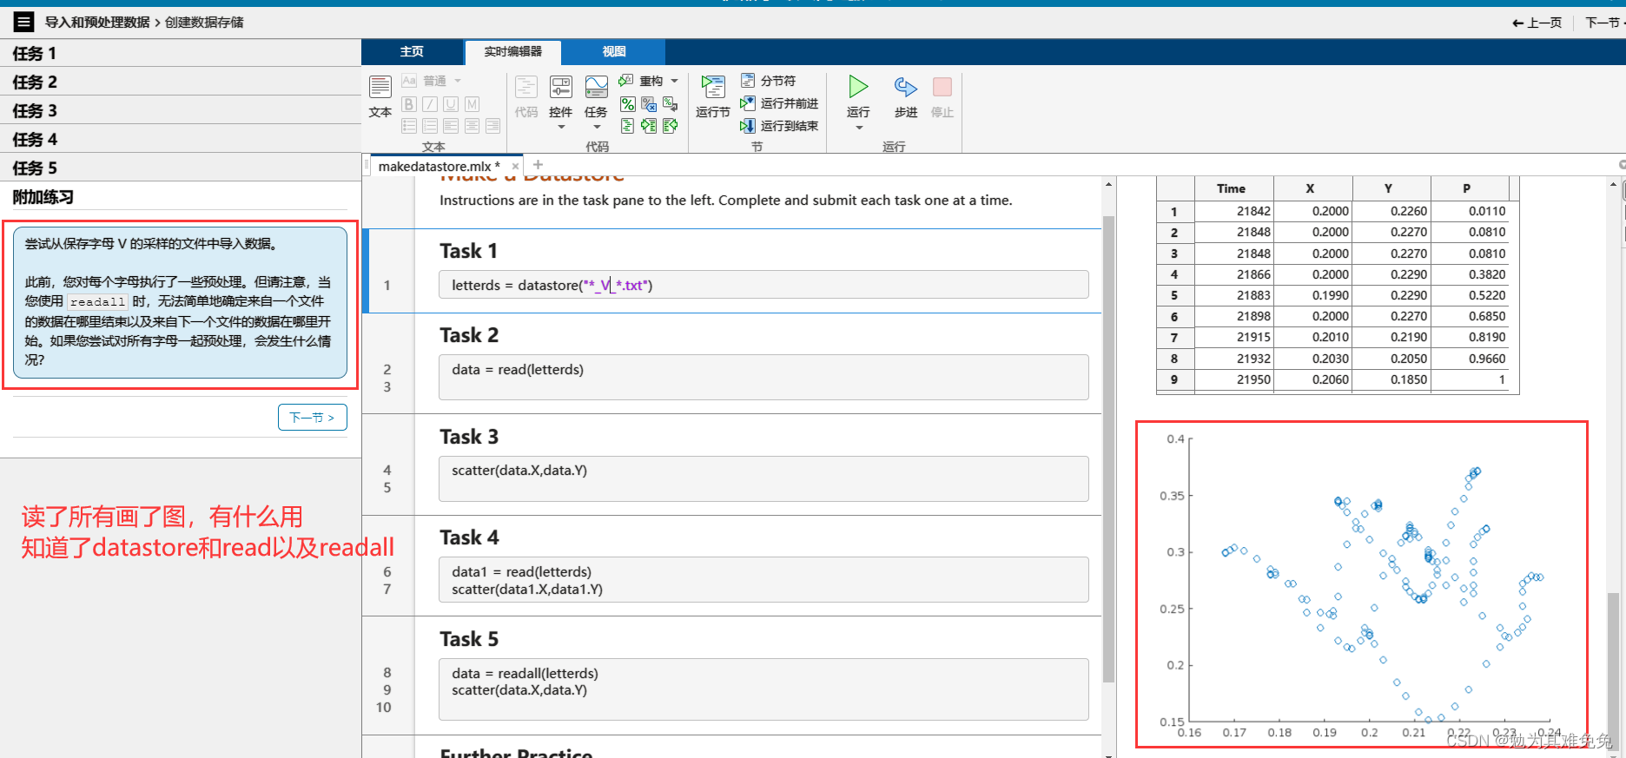The image size is (1626, 758).
Task: Select cell 0.9660 in the P column
Action: 1470,359
